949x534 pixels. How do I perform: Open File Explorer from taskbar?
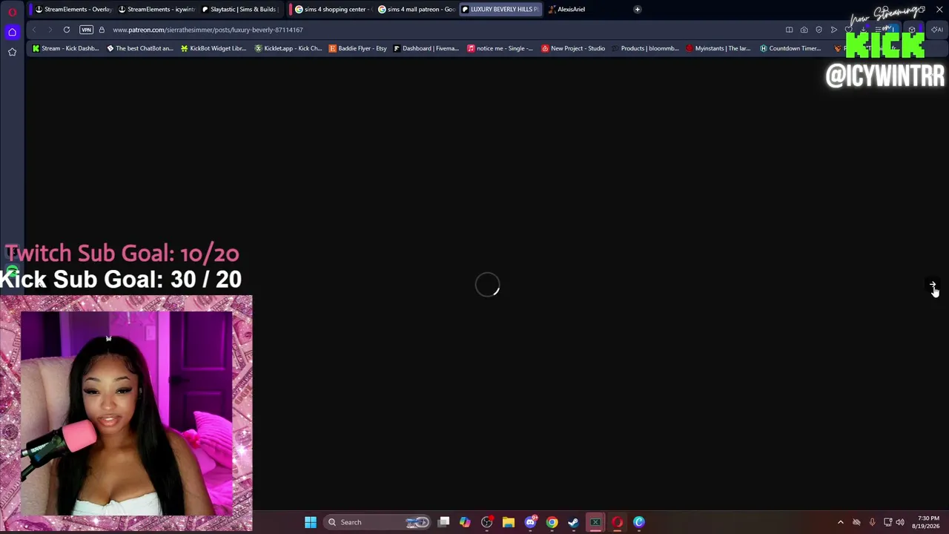pyautogui.click(x=508, y=522)
